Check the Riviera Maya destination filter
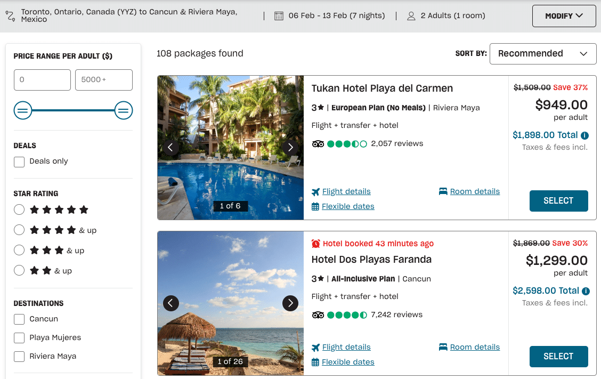Viewport: 601px width, 379px height. click(x=19, y=357)
